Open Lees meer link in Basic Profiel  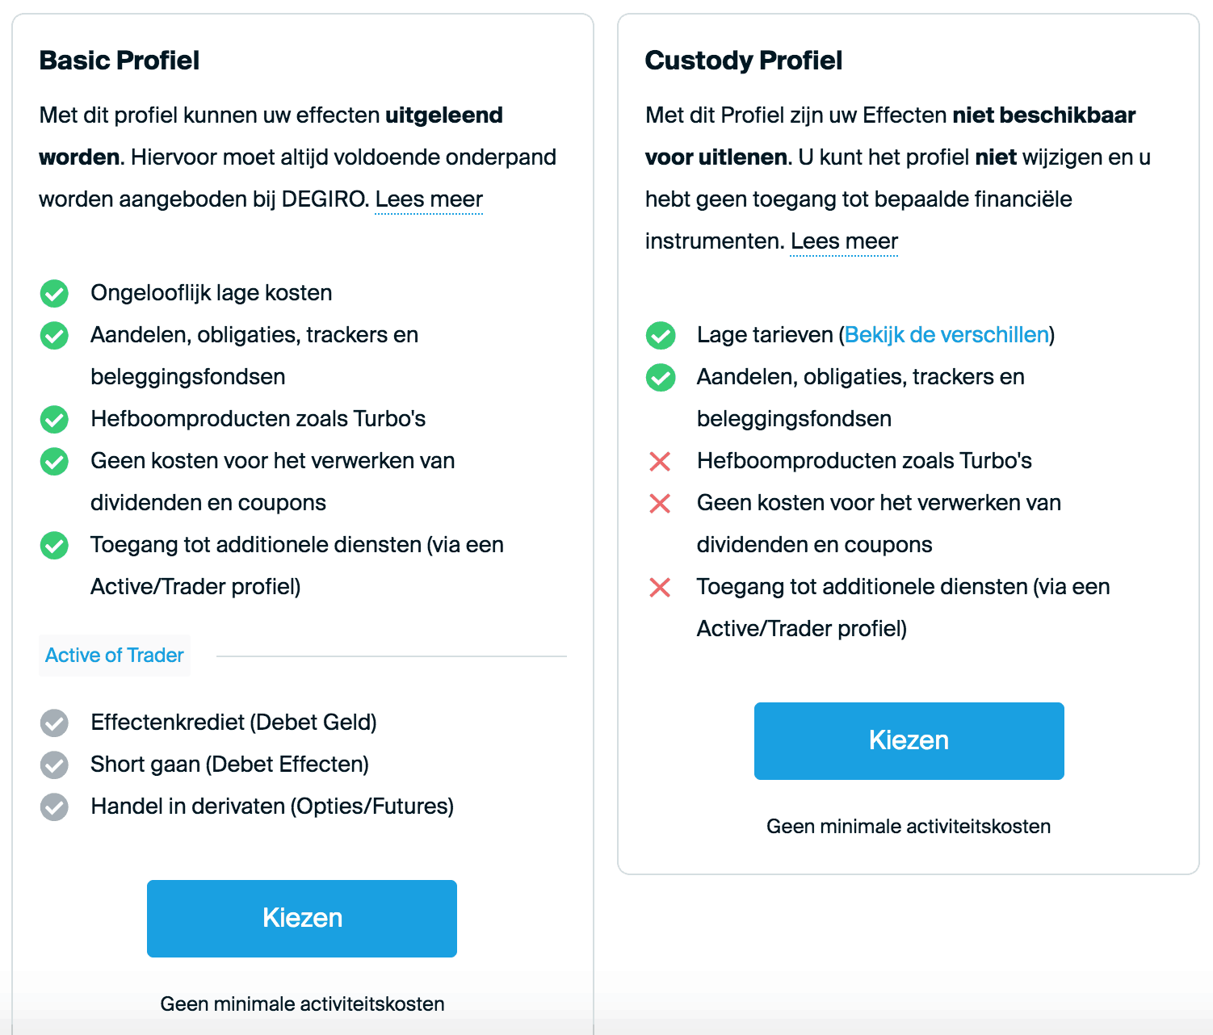point(429,199)
